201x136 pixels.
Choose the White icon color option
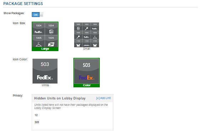point(45,73)
